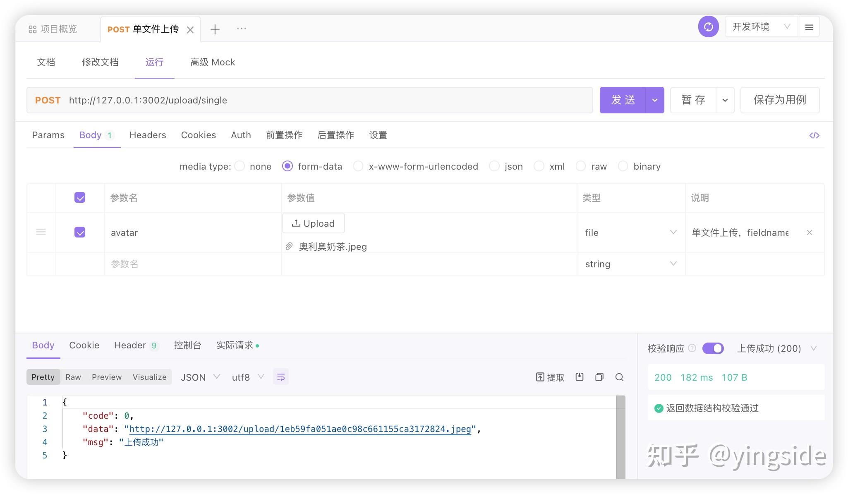Click the request URL input field

point(310,100)
